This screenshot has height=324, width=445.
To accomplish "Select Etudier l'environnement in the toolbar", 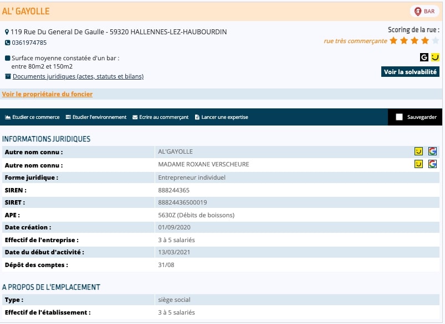I will pos(96,117).
